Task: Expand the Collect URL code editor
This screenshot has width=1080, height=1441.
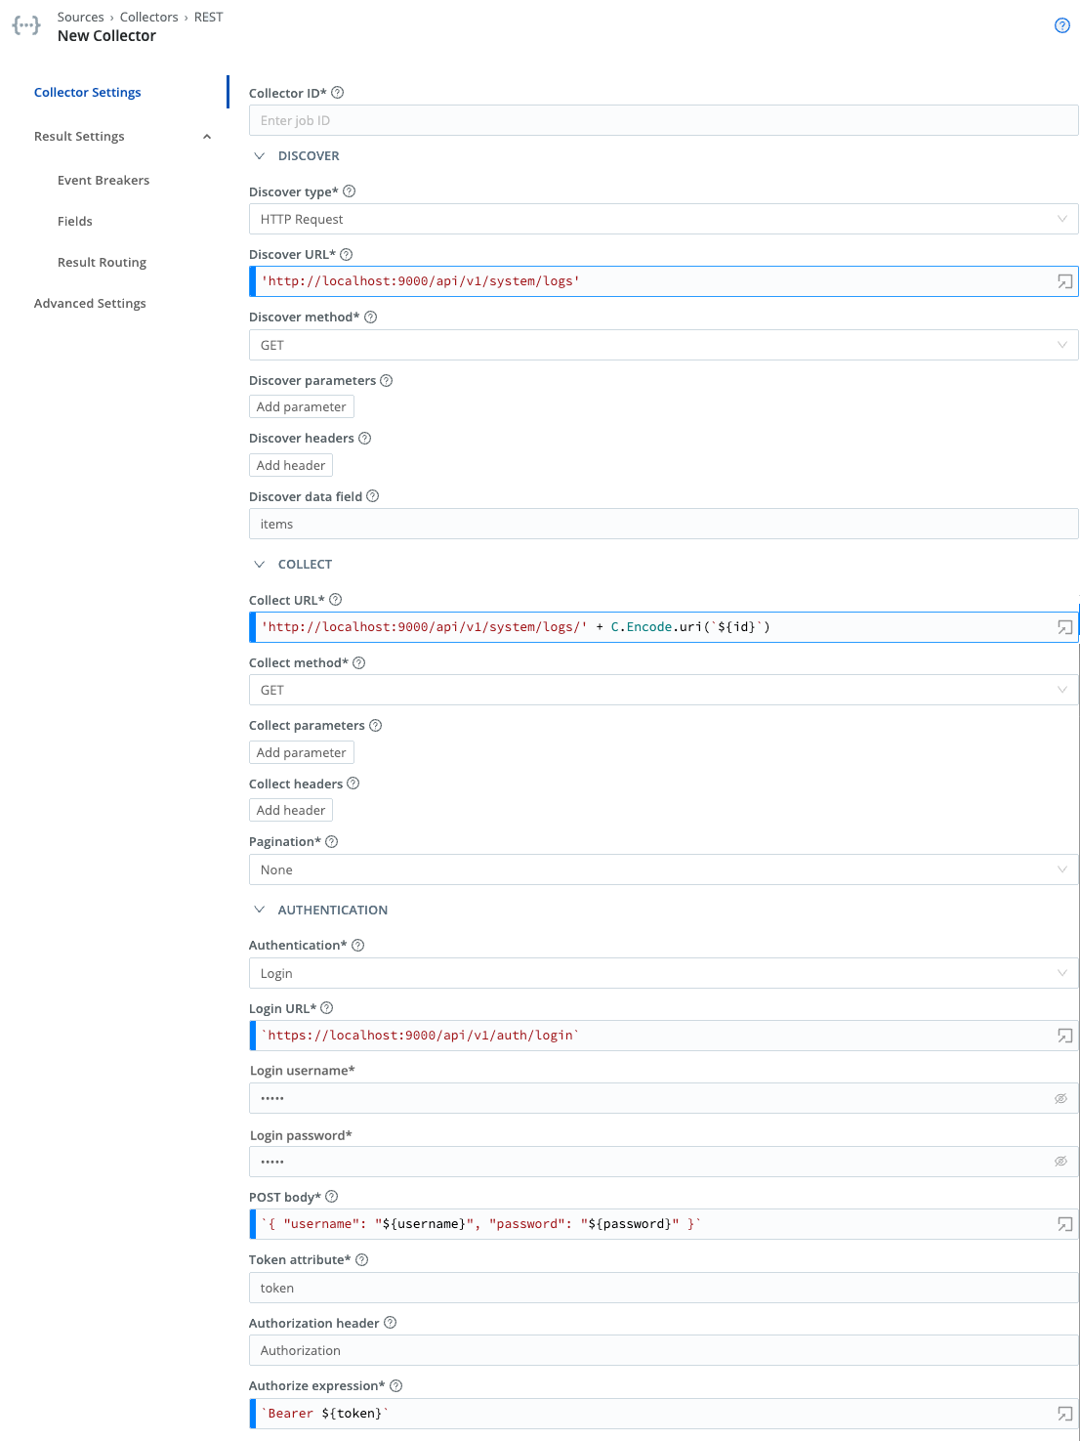Action: pos(1063,627)
